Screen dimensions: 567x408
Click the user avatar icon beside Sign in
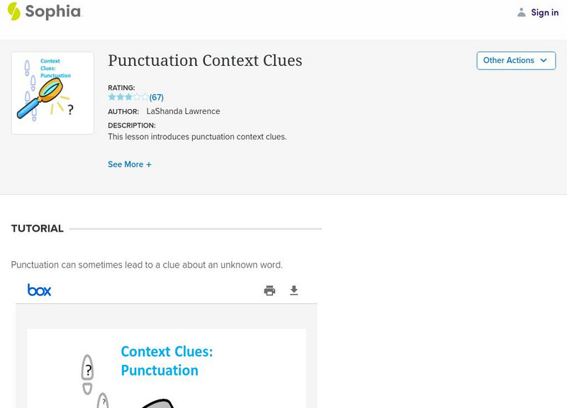[522, 12]
